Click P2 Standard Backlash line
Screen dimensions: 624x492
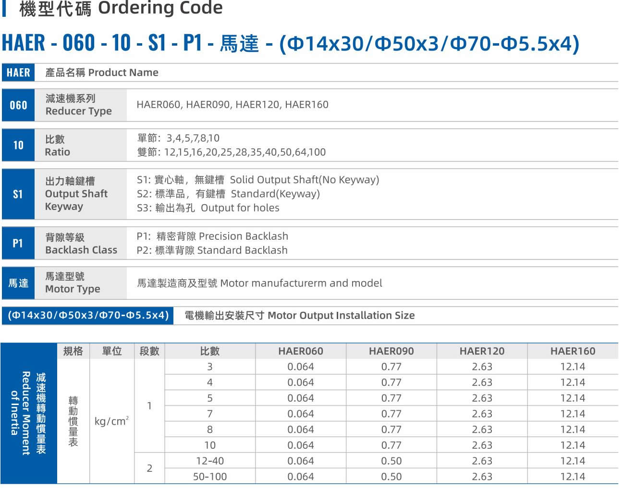tap(212, 250)
